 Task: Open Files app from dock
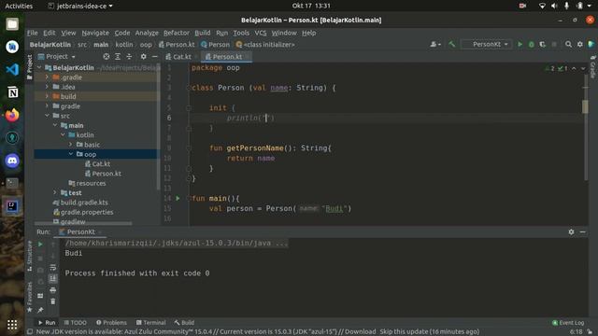click(12, 24)
